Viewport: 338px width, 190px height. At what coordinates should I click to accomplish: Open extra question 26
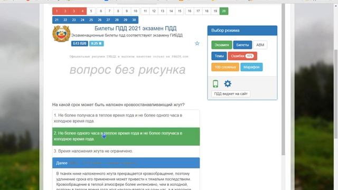100,20
